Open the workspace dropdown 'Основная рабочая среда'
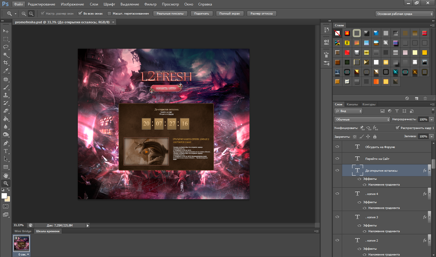The width and height of the screenshot is (436, 257). click(x=405, y=14)
